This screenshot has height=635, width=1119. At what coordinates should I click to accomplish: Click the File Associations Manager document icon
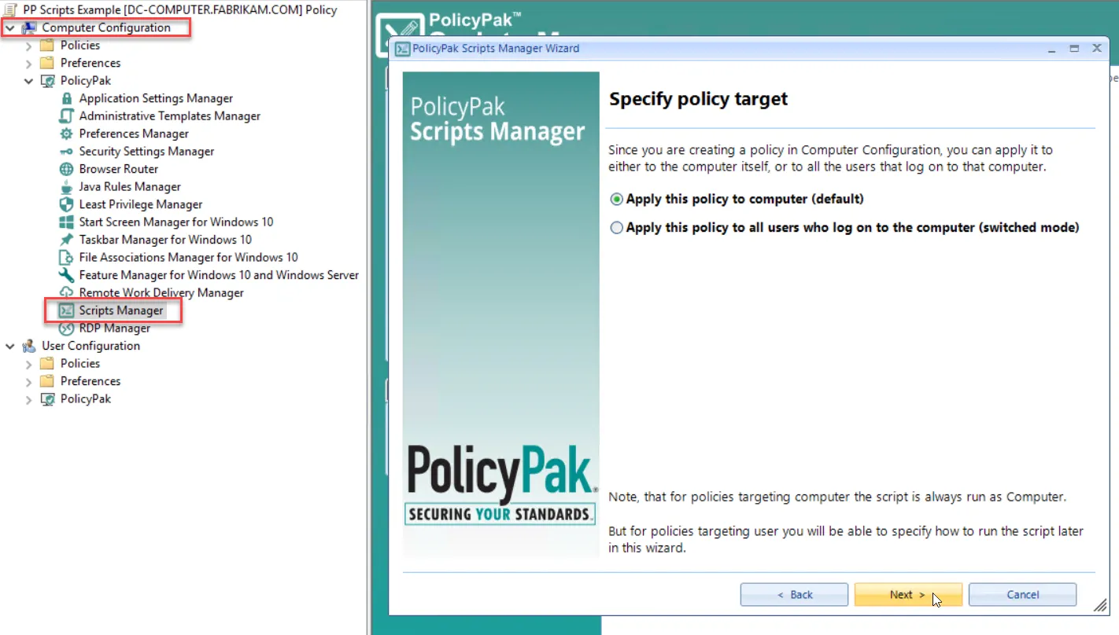pos(66,257)
